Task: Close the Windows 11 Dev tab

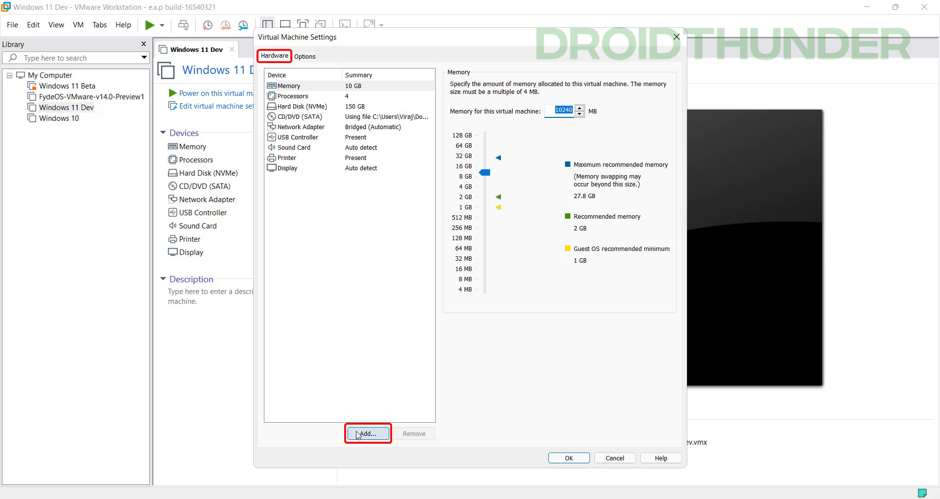Action: (x=232, y=49)
